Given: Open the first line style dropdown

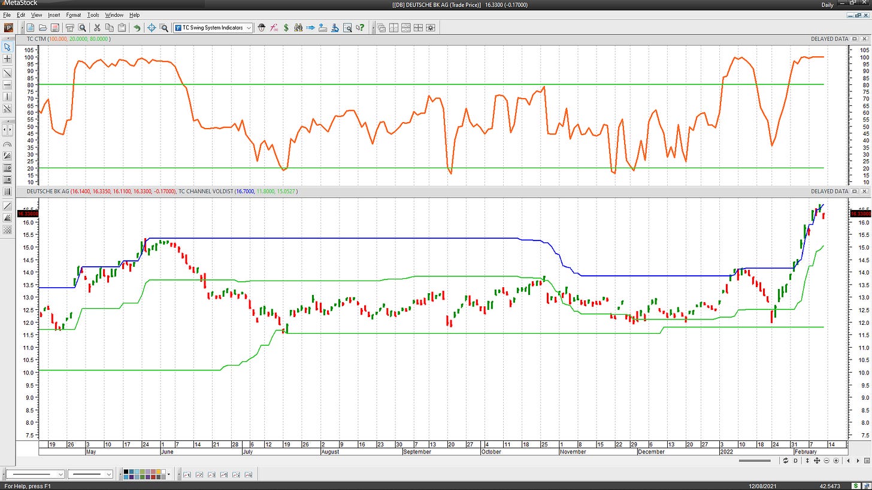Looking at the screenshot, I should (35, 474).
